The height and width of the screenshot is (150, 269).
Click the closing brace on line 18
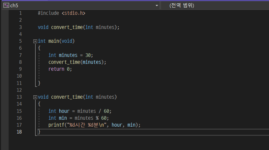click(x=39, y=132)
